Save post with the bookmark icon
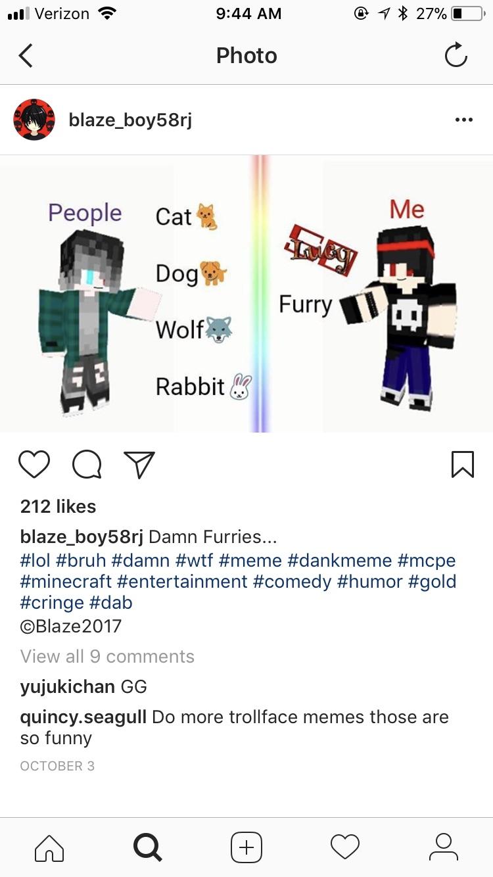 point(463,464)
